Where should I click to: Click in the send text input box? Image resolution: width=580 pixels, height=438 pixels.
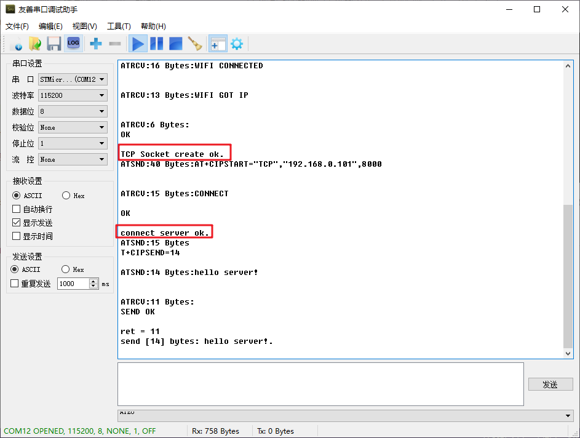coord(320,384)
